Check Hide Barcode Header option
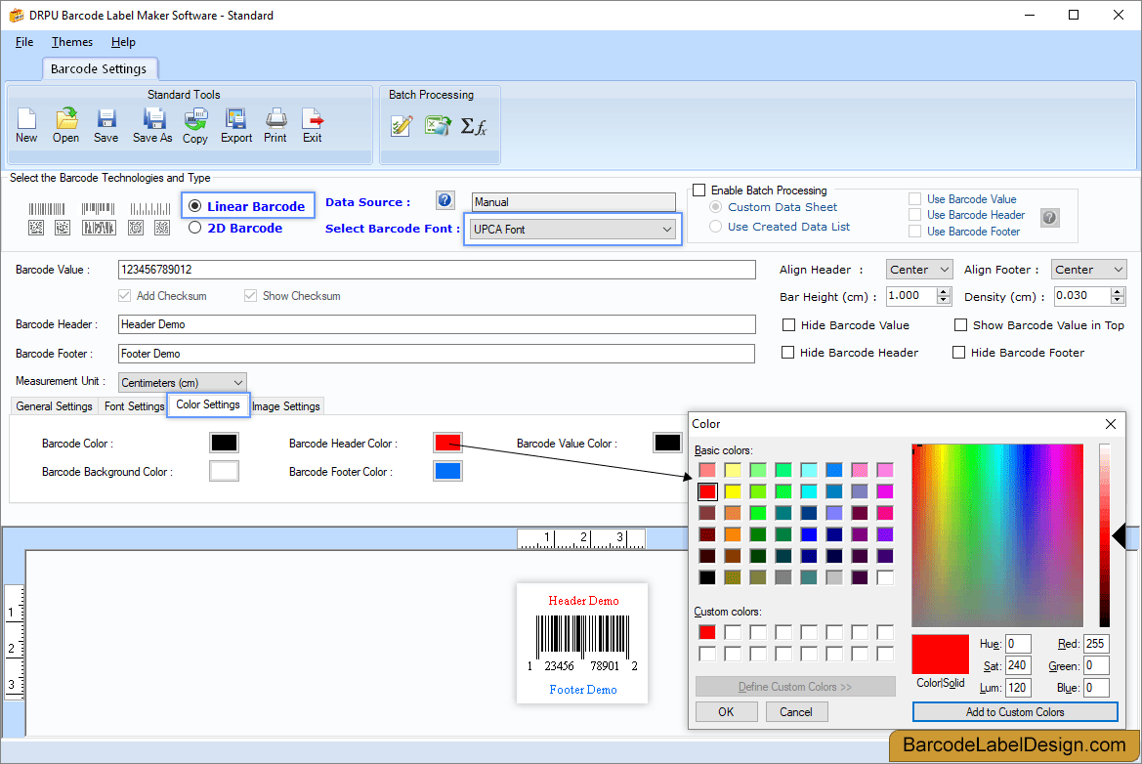 point(787,353)
